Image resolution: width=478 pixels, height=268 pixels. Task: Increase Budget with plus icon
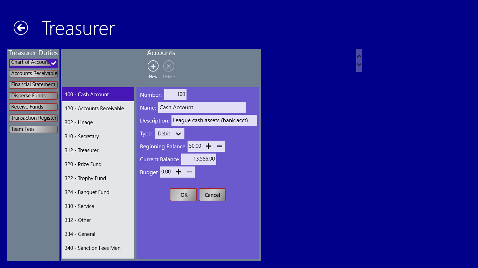[178, 172]
